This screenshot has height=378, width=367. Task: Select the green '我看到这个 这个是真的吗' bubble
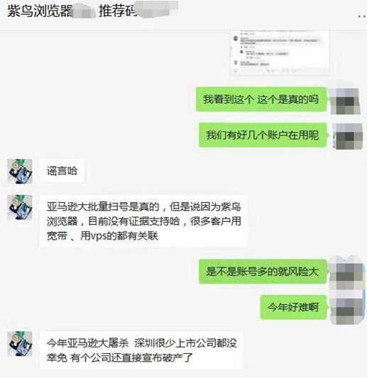coord(261,99)
